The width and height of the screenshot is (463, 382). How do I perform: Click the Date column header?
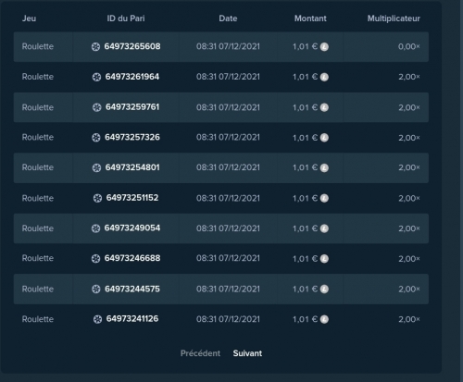click(228, 18)
